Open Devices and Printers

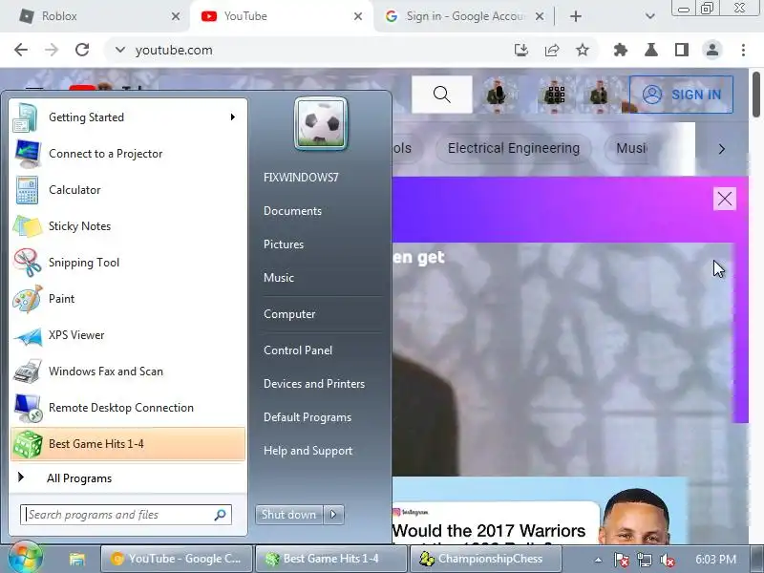coord(314,384)
